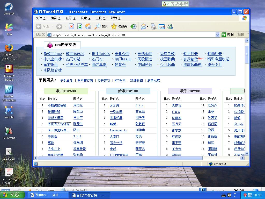Open virtualbox_1.5.0 package desktop icon
The width and height of the screenshot is (265, 199).
pyautogui.click(x=9, y=176)
